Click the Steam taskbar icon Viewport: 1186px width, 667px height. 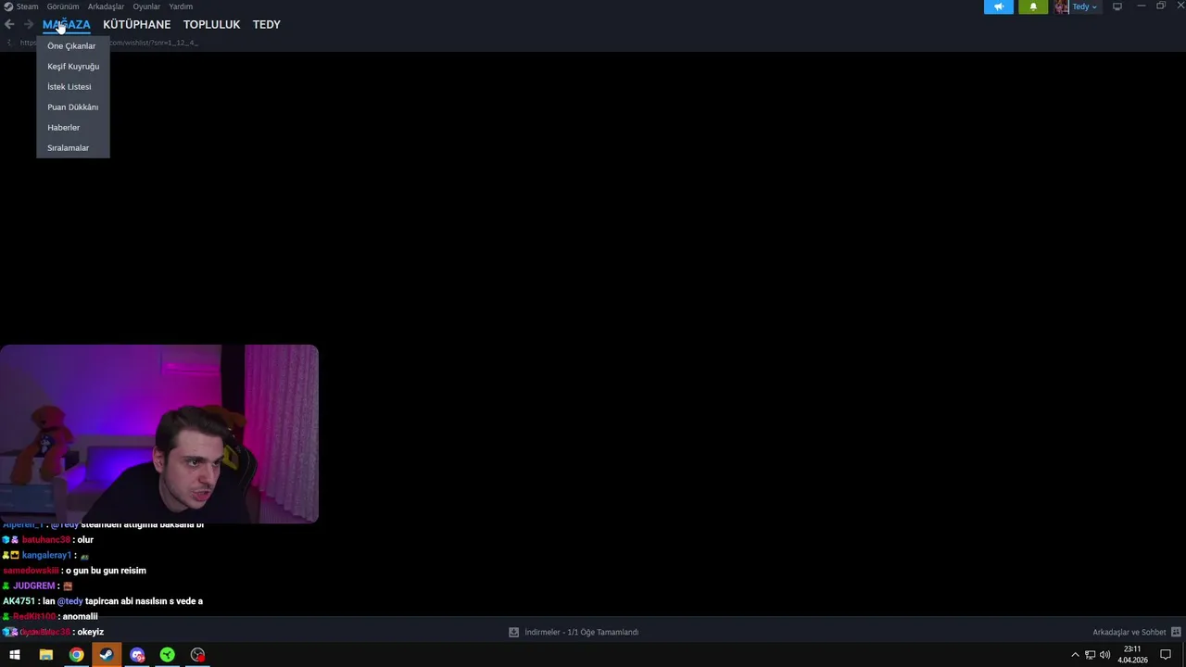tap(107, 655)
